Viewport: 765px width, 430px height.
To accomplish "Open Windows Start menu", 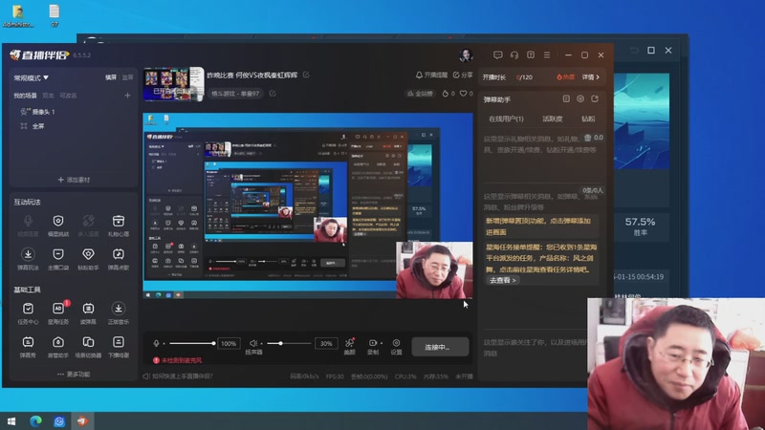I will 11,420.
